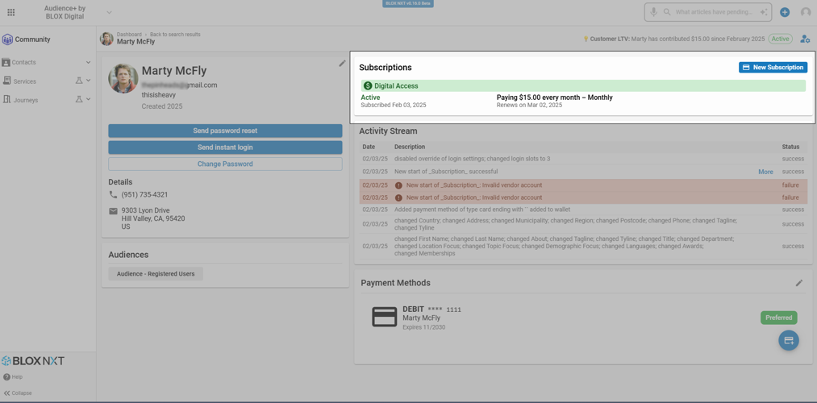Click Back to search results breadcrumb
Image resolution: width=817 pixels, height=403 pixels.
(175, 35)
